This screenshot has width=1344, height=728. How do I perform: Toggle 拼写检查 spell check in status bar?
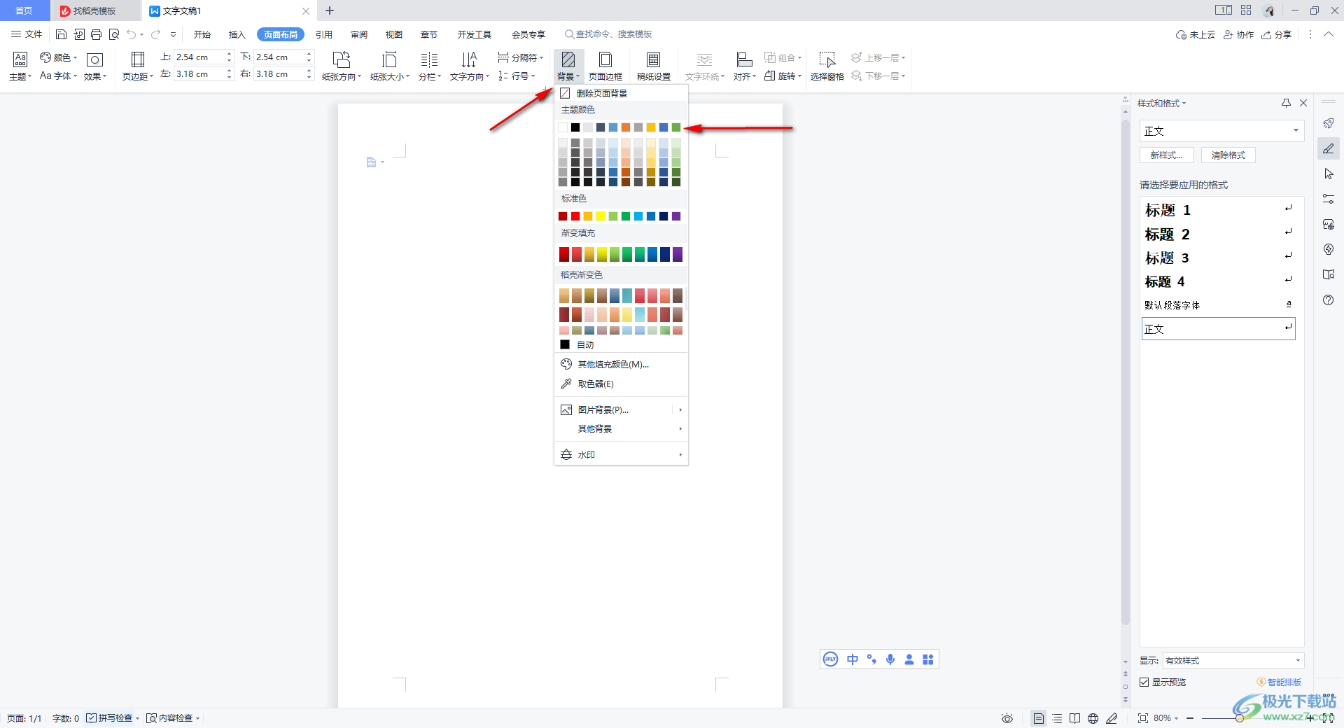tap(113, 718)
